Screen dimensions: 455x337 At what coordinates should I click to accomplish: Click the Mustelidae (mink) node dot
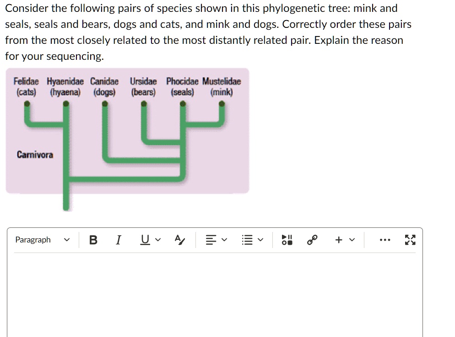[222, 104]
